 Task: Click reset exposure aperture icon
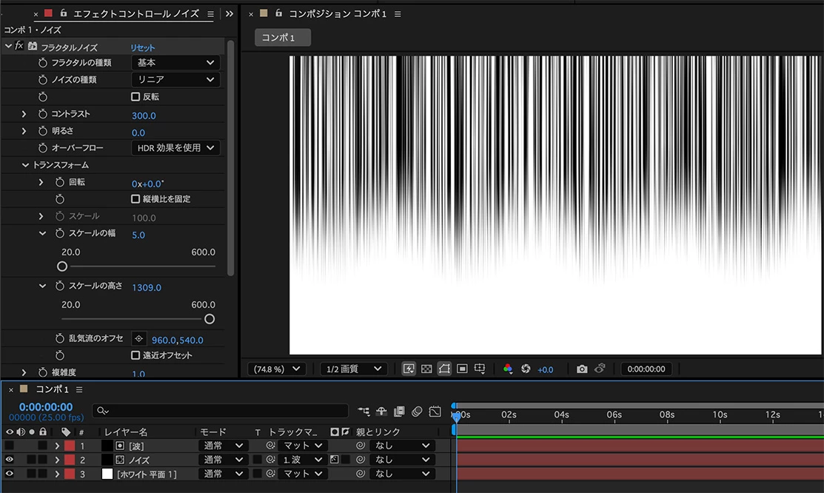point(526,369)
